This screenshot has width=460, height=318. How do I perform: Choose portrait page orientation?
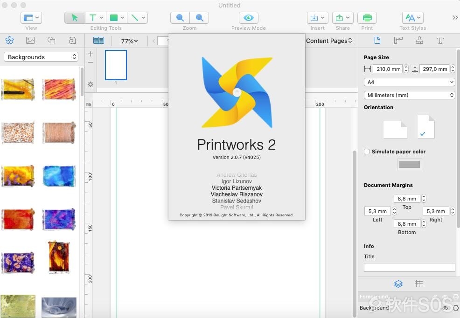(x=425, y=126)
